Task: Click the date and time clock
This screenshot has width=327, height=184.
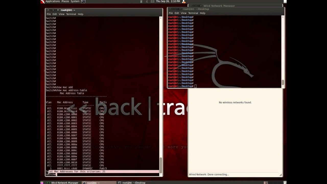Action: point(168,2)
